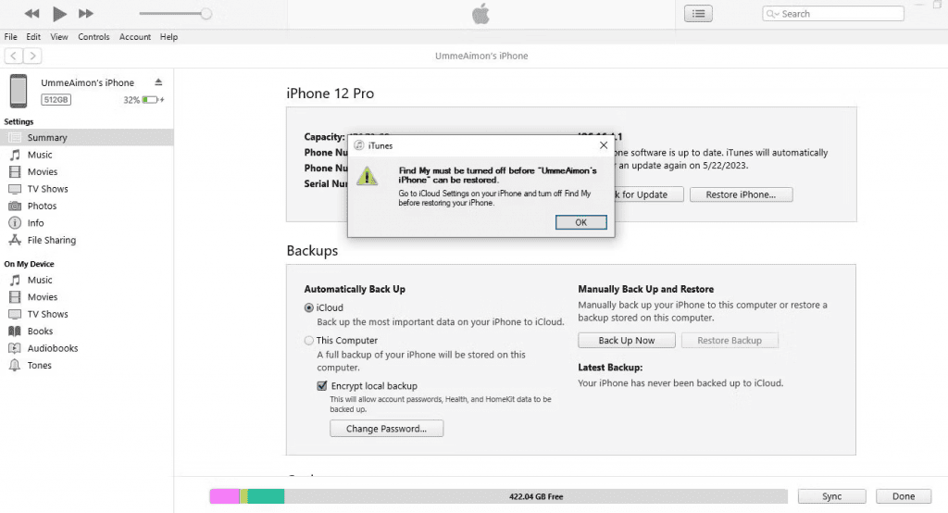Open Tones under On My Device
Viewport: 948px width, 513px height.
(39, 365)
